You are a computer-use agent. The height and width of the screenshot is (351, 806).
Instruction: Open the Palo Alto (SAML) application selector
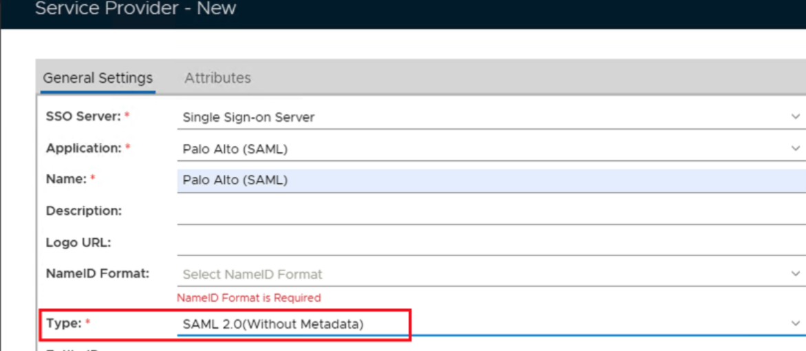click(x=481, y=148)
